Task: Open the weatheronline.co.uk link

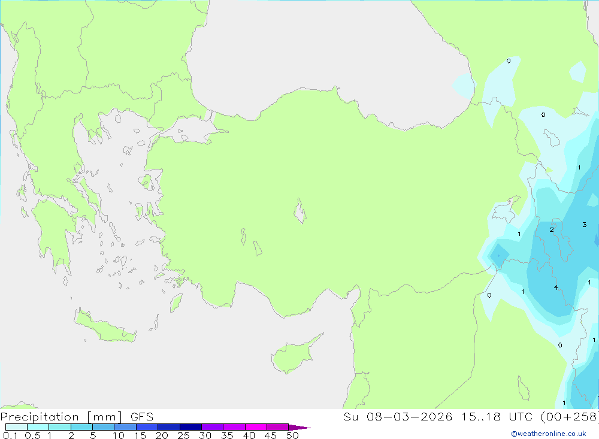Action: click(549, 434)
